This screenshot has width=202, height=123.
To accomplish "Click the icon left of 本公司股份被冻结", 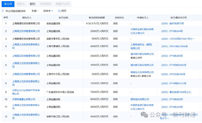I will click(x=3, y=11).
